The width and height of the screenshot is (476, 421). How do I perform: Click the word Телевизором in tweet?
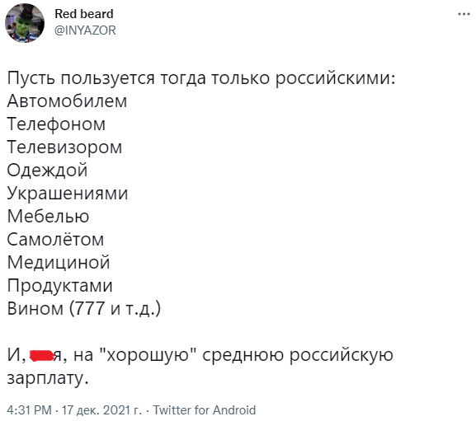pyautogui.click(x=64, y=147)
